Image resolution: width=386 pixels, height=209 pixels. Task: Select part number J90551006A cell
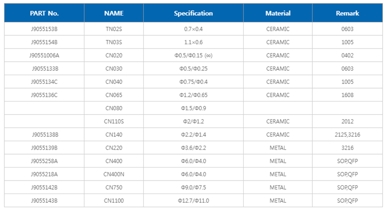click(x=44, y=55)
